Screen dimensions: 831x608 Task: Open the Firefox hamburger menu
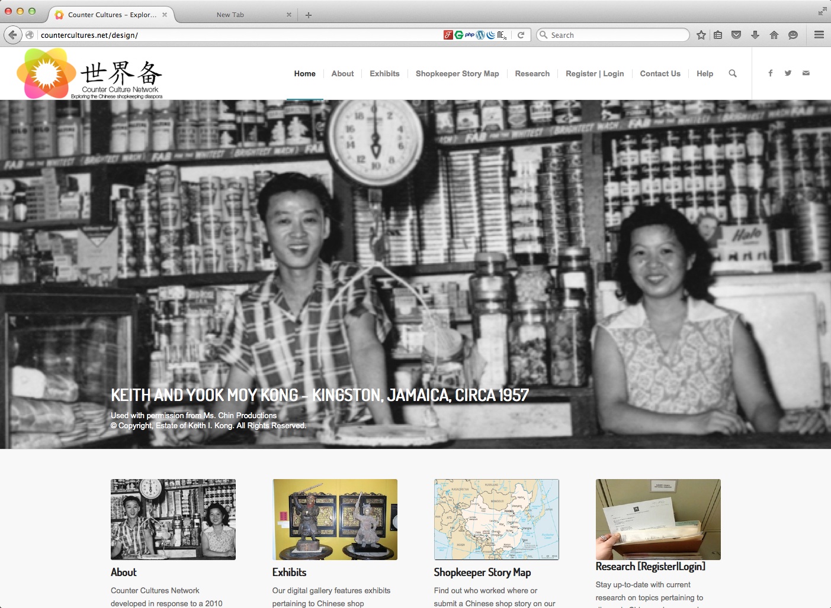tap(819, 35)
